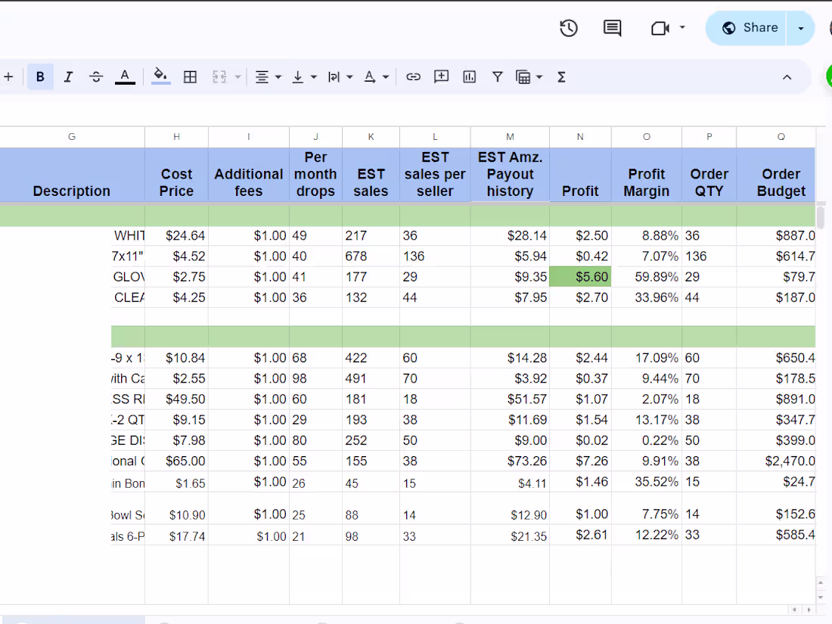
Task: Open the fill color picker
Action: click(x=160, y=76)
